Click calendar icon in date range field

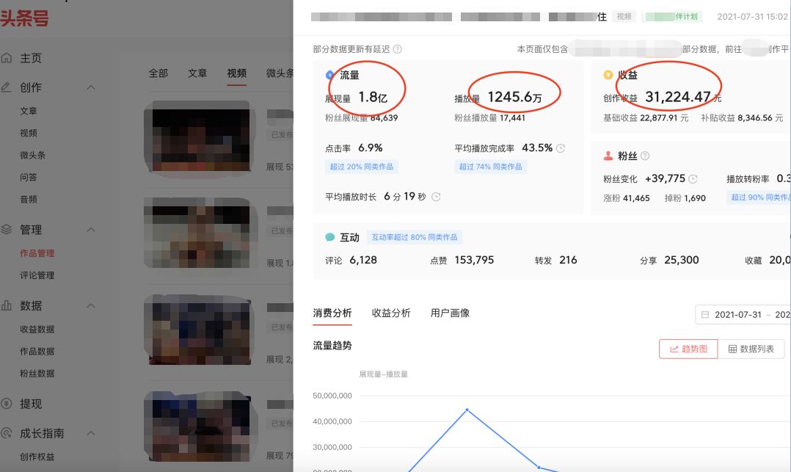point(705,314)
